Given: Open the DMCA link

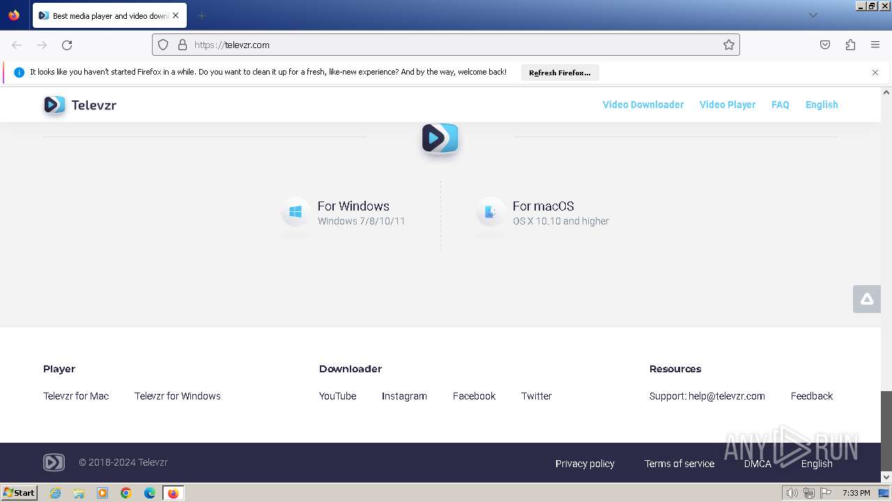Looking at the screenshot, I should (758, 464).
